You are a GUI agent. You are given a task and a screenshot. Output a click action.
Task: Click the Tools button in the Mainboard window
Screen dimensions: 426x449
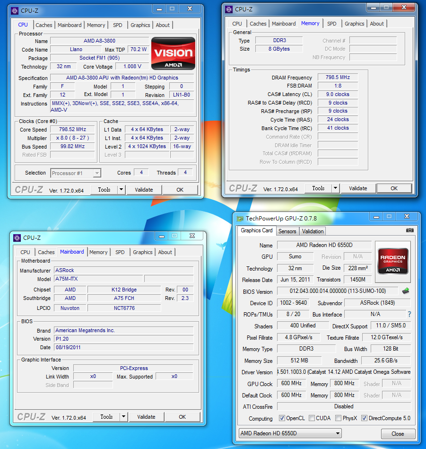click(106, 417)
